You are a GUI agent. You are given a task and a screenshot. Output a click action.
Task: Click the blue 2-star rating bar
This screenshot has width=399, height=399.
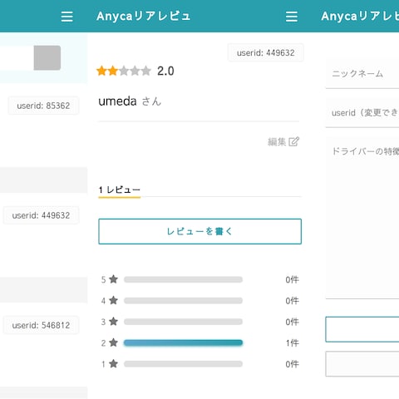183,342
